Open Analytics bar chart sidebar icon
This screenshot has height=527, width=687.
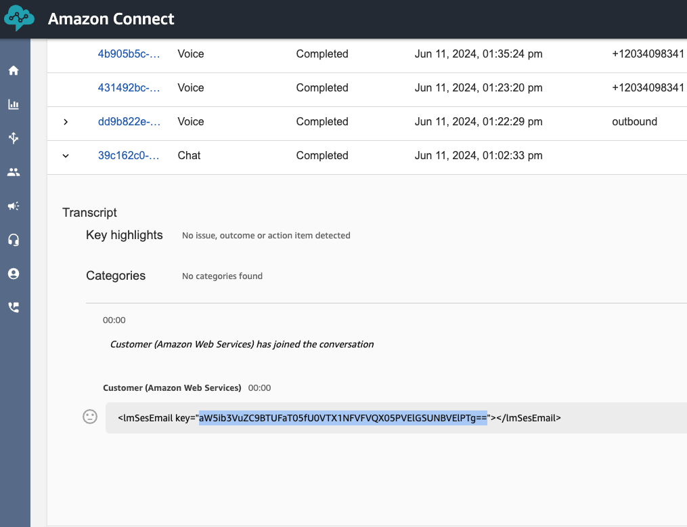(14, 104)
